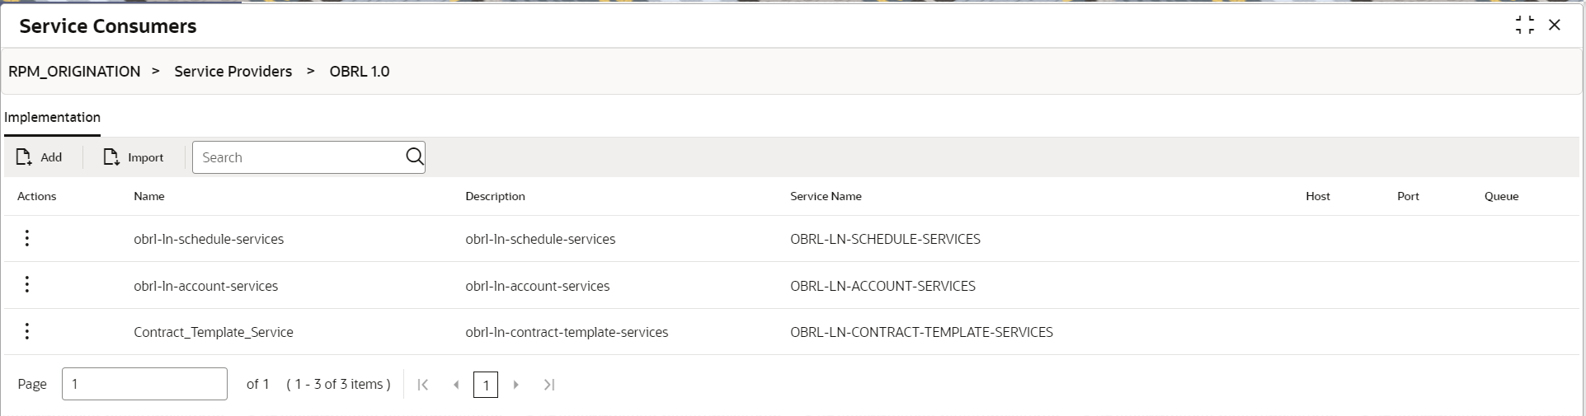Click the Import file icon

(111, 157)
